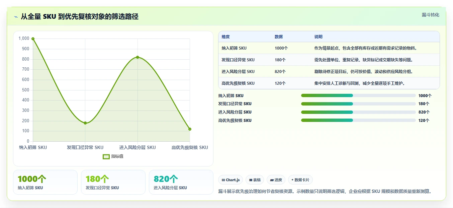
Task: Click the 指标值 legend label
Action: (x=117, y=156)
